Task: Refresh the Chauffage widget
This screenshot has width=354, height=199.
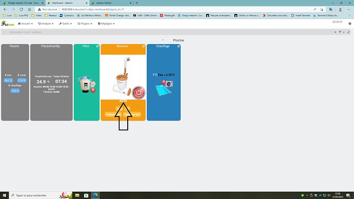Action: (x=179, y=46)
